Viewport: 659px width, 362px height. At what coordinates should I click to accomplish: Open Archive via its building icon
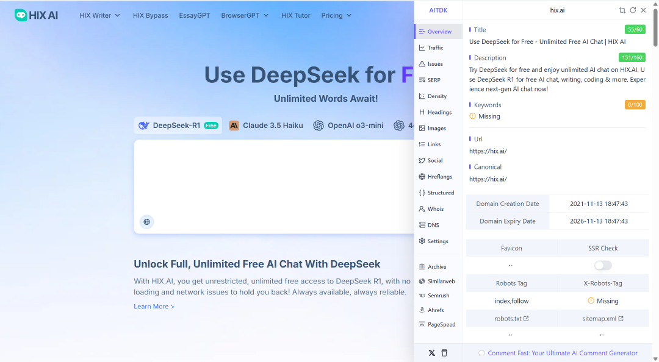pos(422,267)
